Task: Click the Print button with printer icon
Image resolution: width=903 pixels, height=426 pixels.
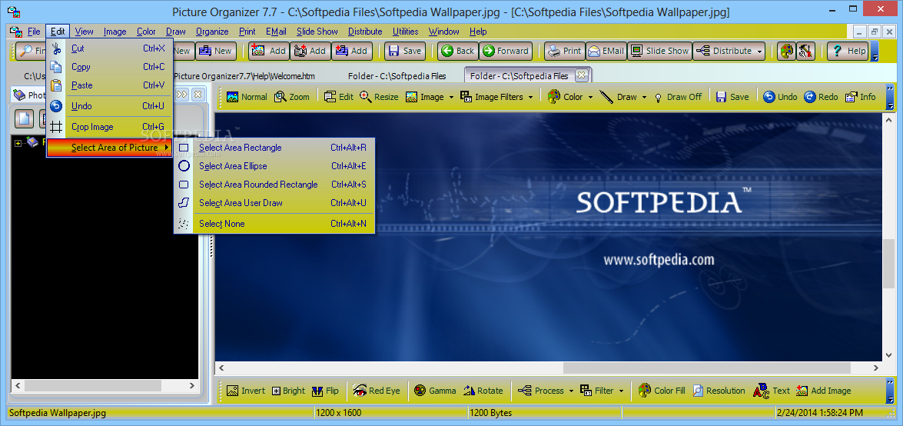Action: (x=565, y=51)
